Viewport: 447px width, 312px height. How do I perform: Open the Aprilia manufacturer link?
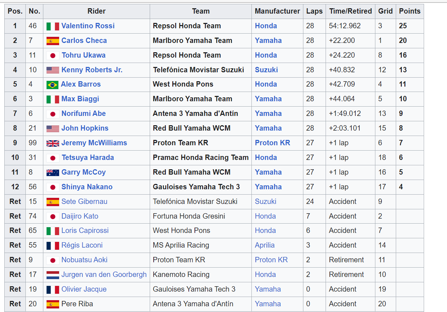[x=265, y=245]
